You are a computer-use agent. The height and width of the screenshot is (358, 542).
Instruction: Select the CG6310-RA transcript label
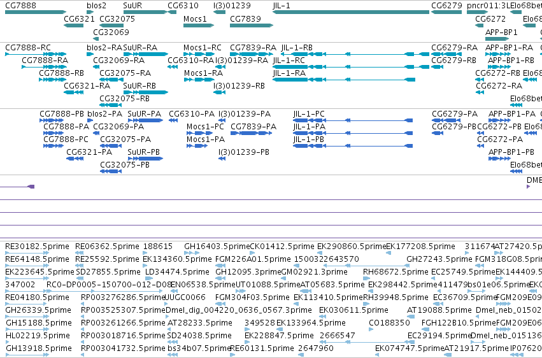point(191,60)
